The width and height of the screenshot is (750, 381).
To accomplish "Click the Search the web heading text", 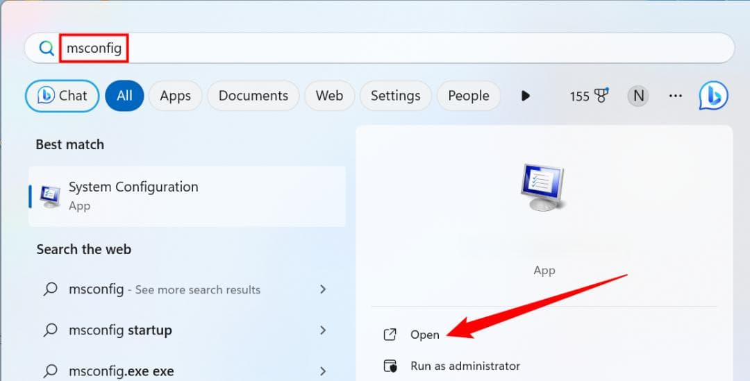I will tap(84, 249).
